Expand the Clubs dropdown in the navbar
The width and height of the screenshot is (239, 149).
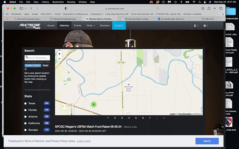[90, 26]
